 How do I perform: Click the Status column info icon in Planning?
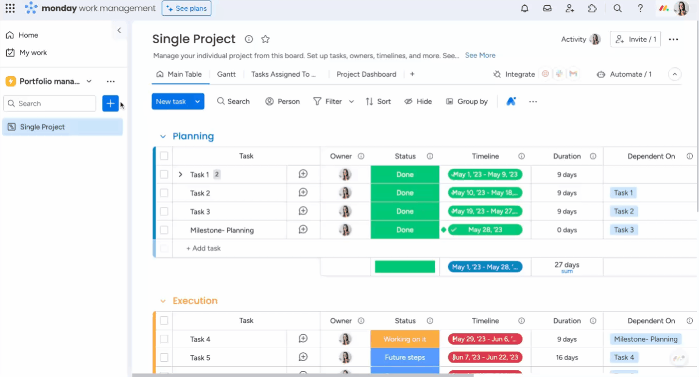(x=430, y=156)
